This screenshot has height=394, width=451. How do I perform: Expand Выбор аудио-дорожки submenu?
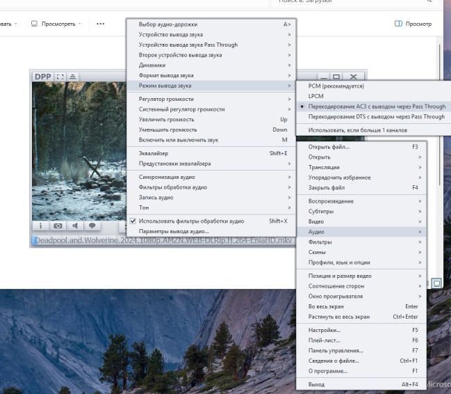[211, 24]
